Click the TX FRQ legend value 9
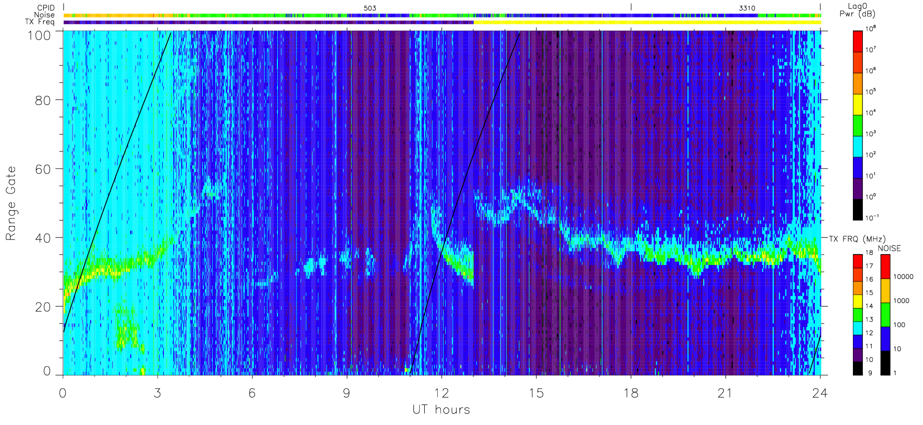 point(870,373)
